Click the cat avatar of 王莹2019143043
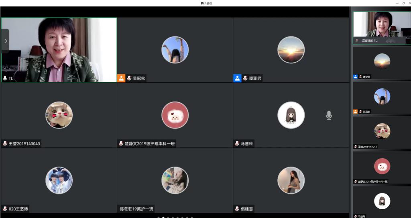 point(59,115)
